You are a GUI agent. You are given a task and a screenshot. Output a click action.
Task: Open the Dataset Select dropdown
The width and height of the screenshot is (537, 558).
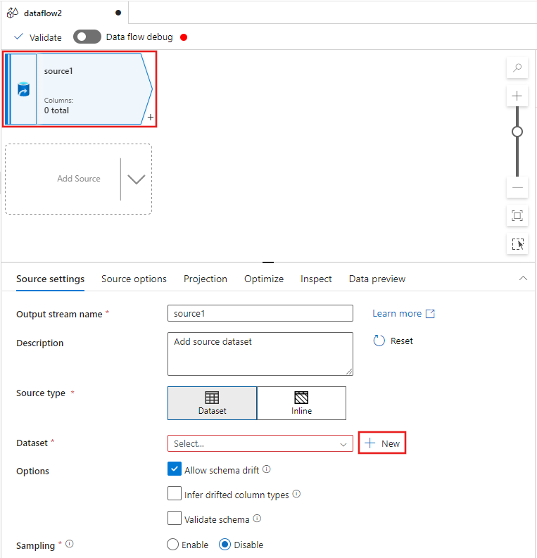tap(260, 443)
